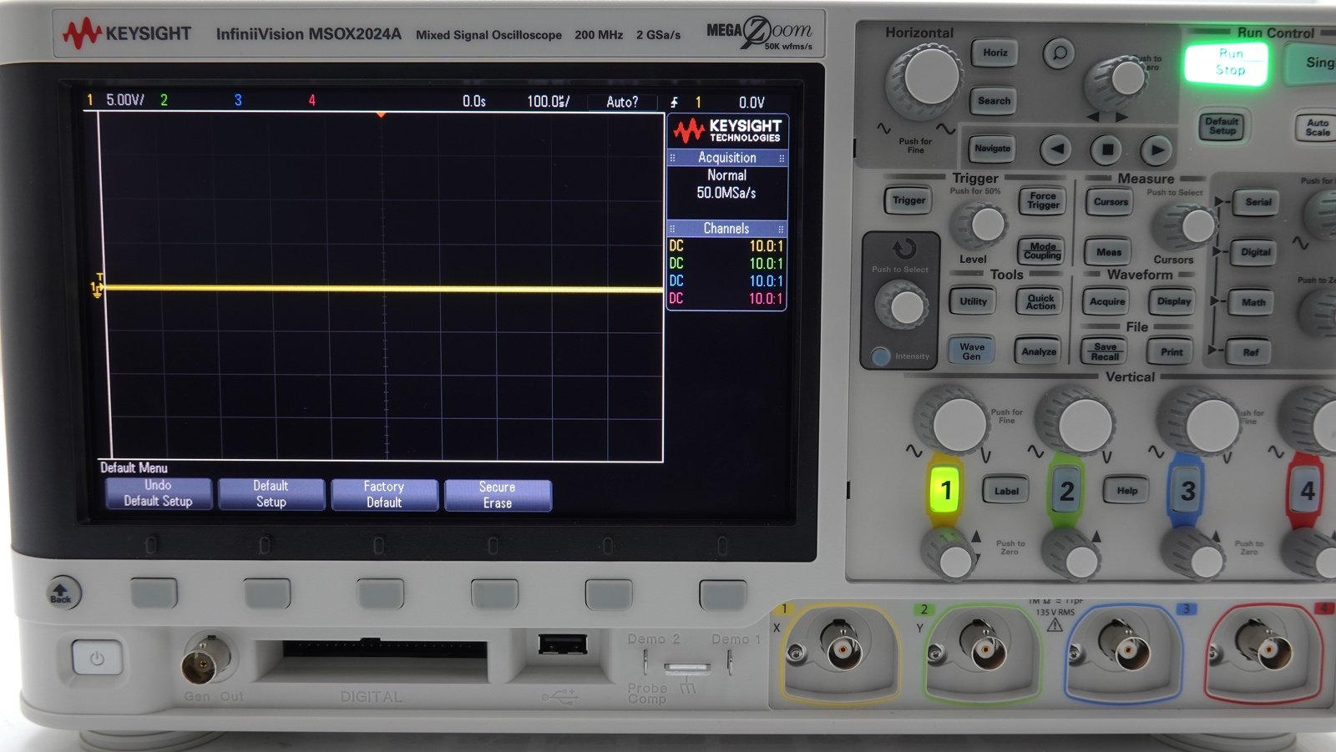Image resolution: width=1336 pixels, height=752 pixels.
Task: Push the Meas key
Action: coord(1109,252)
